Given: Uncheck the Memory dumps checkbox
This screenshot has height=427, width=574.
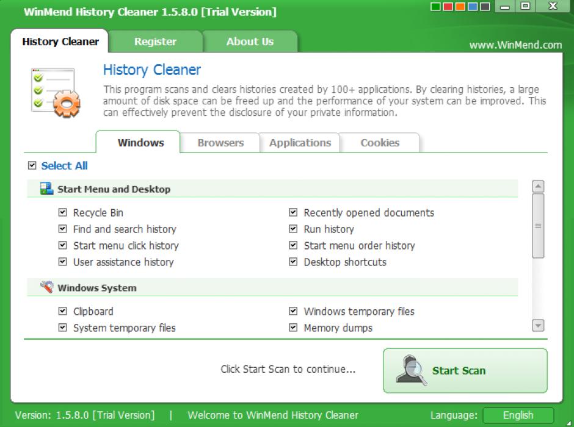Looking at the screenshot, I should pyautogui.click(x=293, y=328).
